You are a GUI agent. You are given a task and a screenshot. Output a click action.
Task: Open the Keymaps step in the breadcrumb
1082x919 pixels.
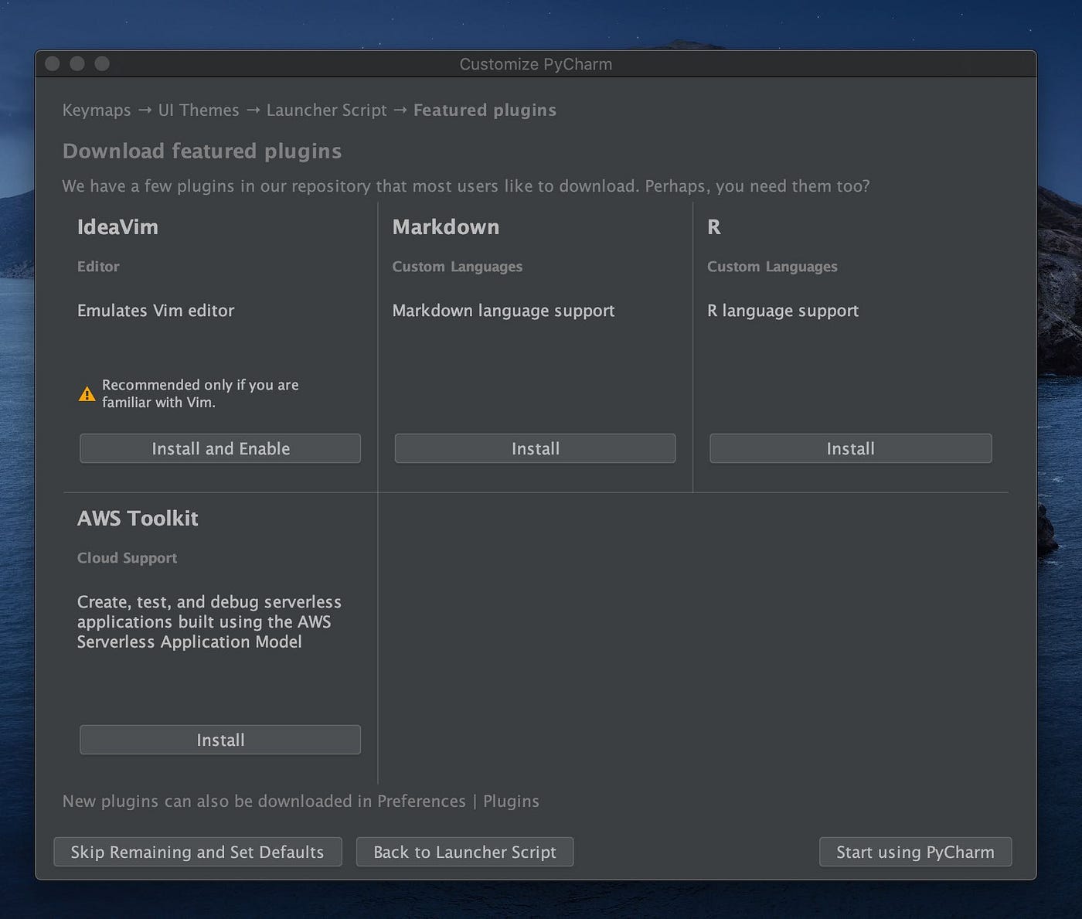96,110
